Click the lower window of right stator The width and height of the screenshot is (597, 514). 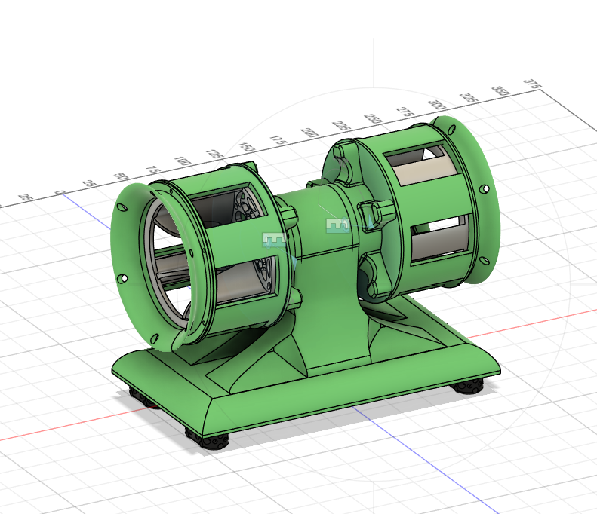(437, 237)
